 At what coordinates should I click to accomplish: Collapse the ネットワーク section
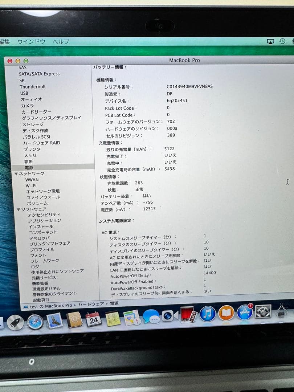point(16,173)
